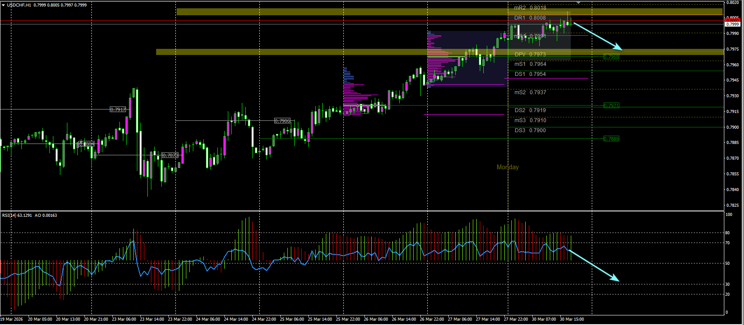Image resolution: width=744 pixels, height=325 pixels.
Task: Select the 26 Mar 22:00 time label
Action: coord(432,319)
